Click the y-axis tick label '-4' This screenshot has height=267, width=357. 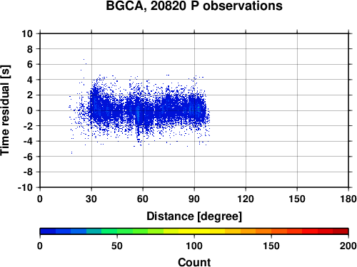[28, 141]
